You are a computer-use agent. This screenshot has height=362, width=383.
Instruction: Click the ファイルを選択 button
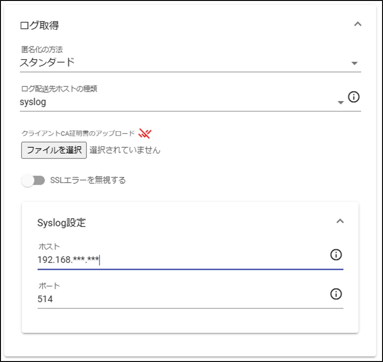point(54,150)
